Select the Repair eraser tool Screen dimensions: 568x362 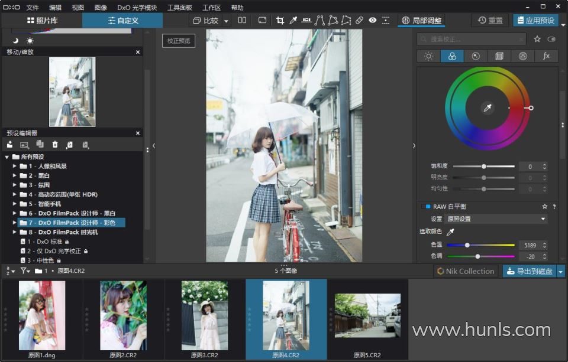[x=359, y=20]
